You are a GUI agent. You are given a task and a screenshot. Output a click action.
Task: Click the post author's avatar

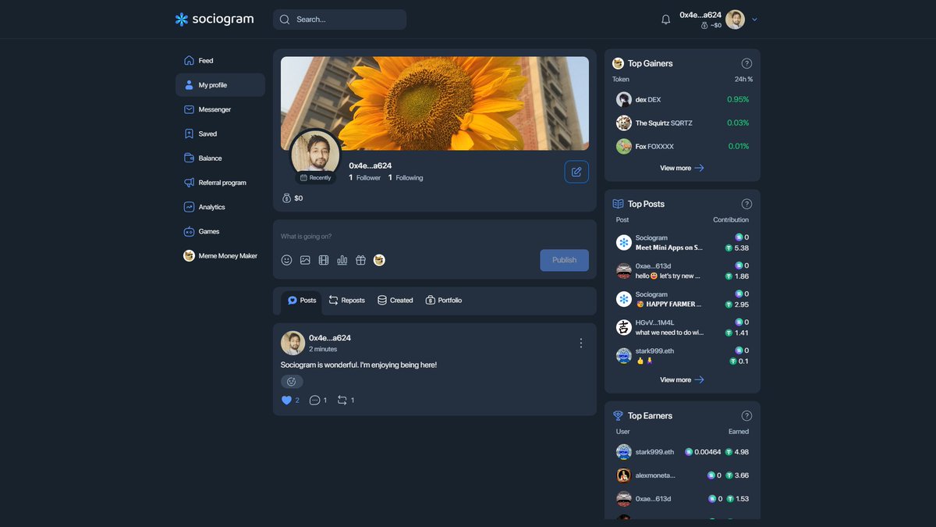pyautogui.click(x=292, y=343)
